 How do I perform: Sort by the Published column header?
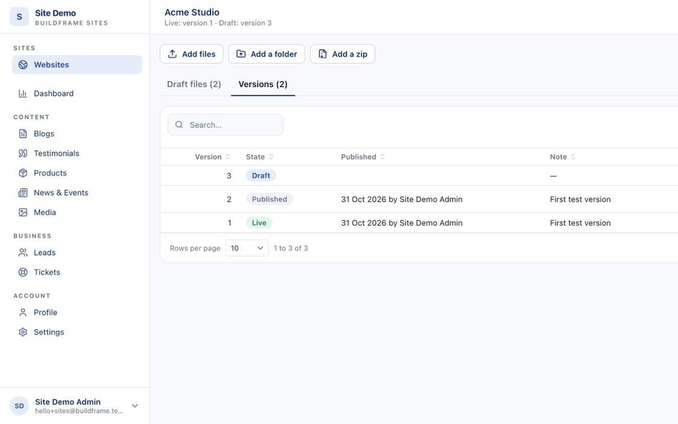[363, 157]
